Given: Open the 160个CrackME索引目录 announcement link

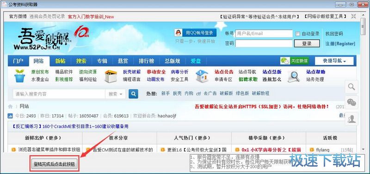Looking at the screenshot, I should (70, 126).
